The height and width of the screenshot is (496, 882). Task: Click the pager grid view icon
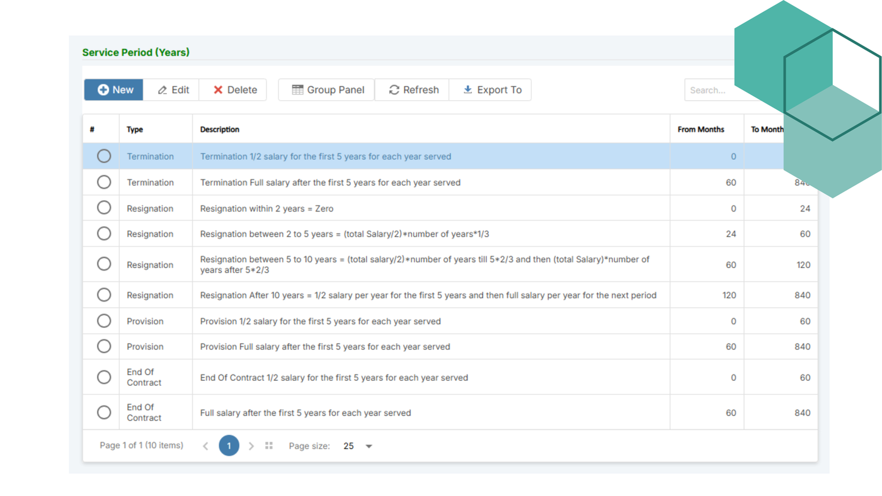(269, 446)
